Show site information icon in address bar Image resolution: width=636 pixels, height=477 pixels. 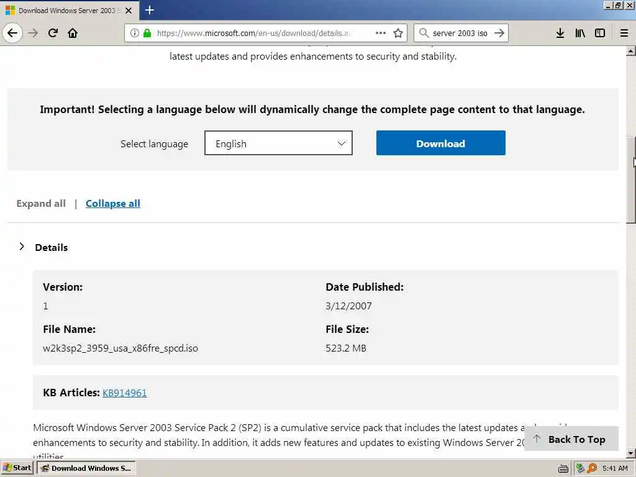tap(135, 33)
